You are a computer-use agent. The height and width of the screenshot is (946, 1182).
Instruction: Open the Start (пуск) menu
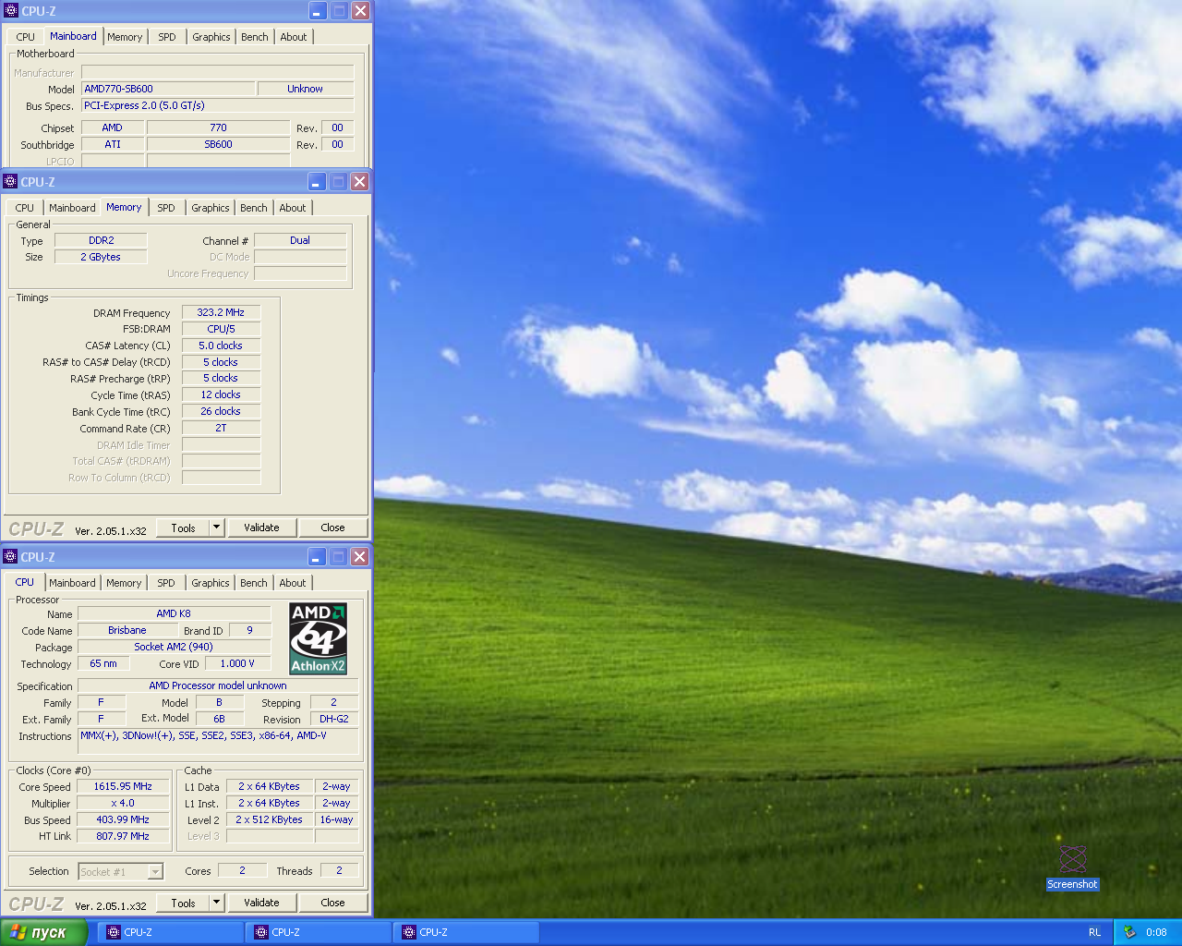(43, 932)
